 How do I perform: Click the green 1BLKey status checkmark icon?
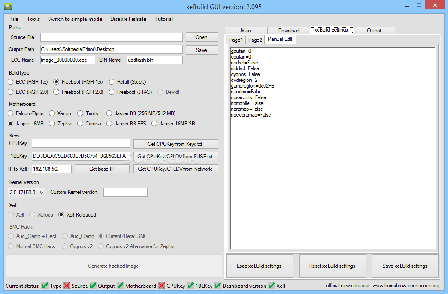click(x=191, y=286)
